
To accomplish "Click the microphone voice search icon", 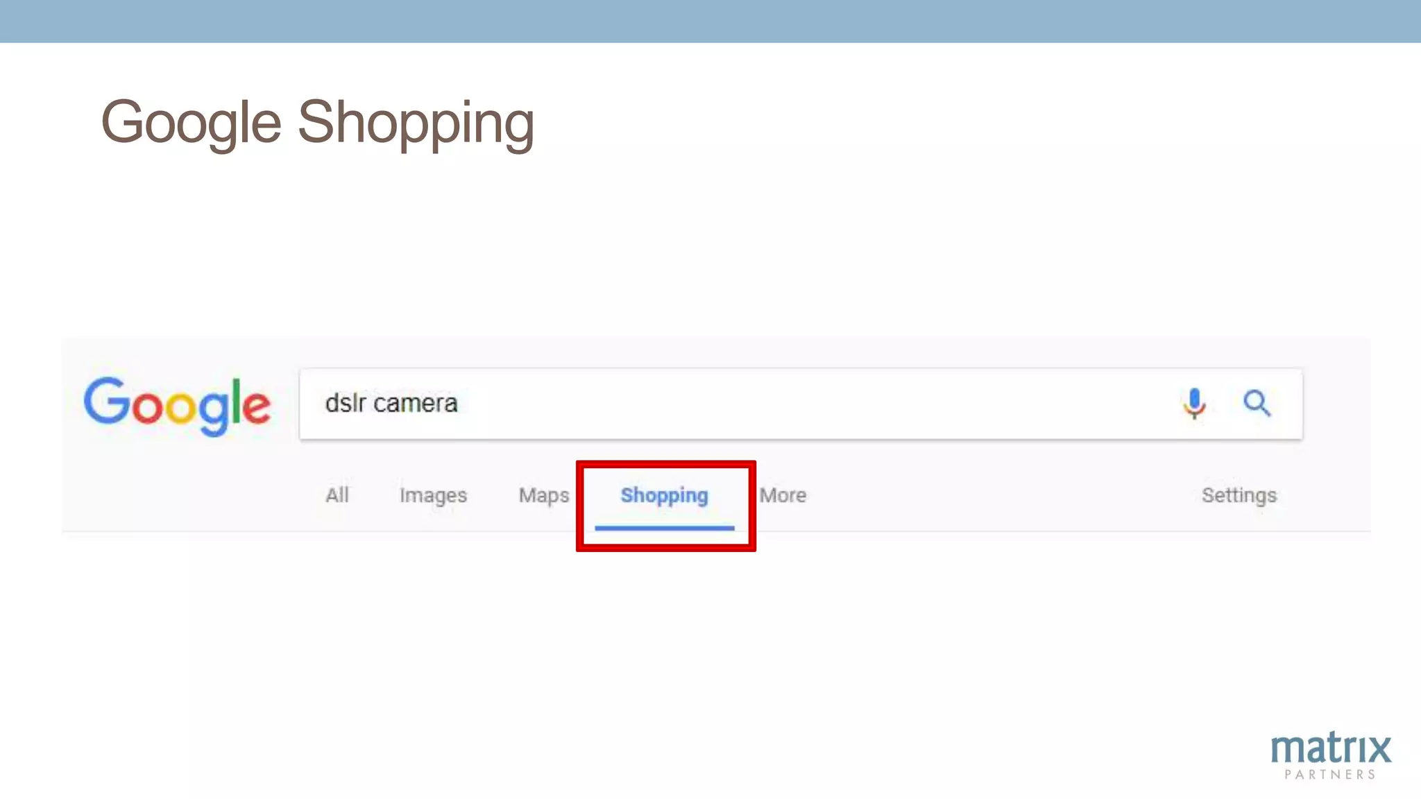I will coord(1194,404).
